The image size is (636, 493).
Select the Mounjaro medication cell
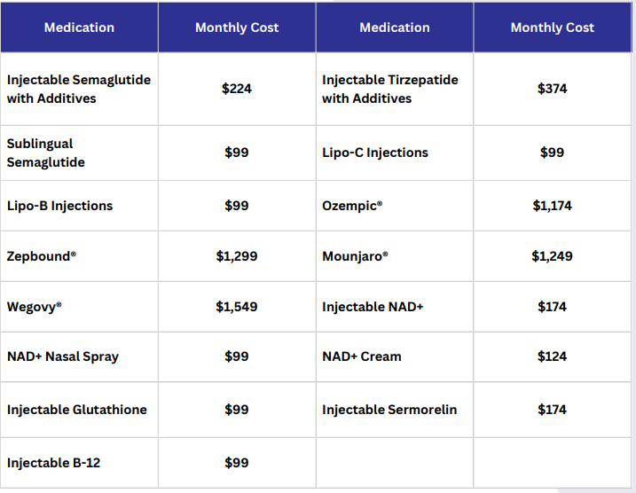pos(355,256)
